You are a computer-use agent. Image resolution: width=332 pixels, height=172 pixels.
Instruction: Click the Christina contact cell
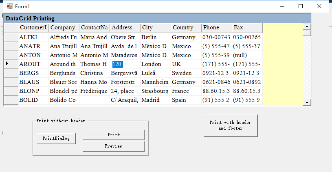[x=95, y=73]
